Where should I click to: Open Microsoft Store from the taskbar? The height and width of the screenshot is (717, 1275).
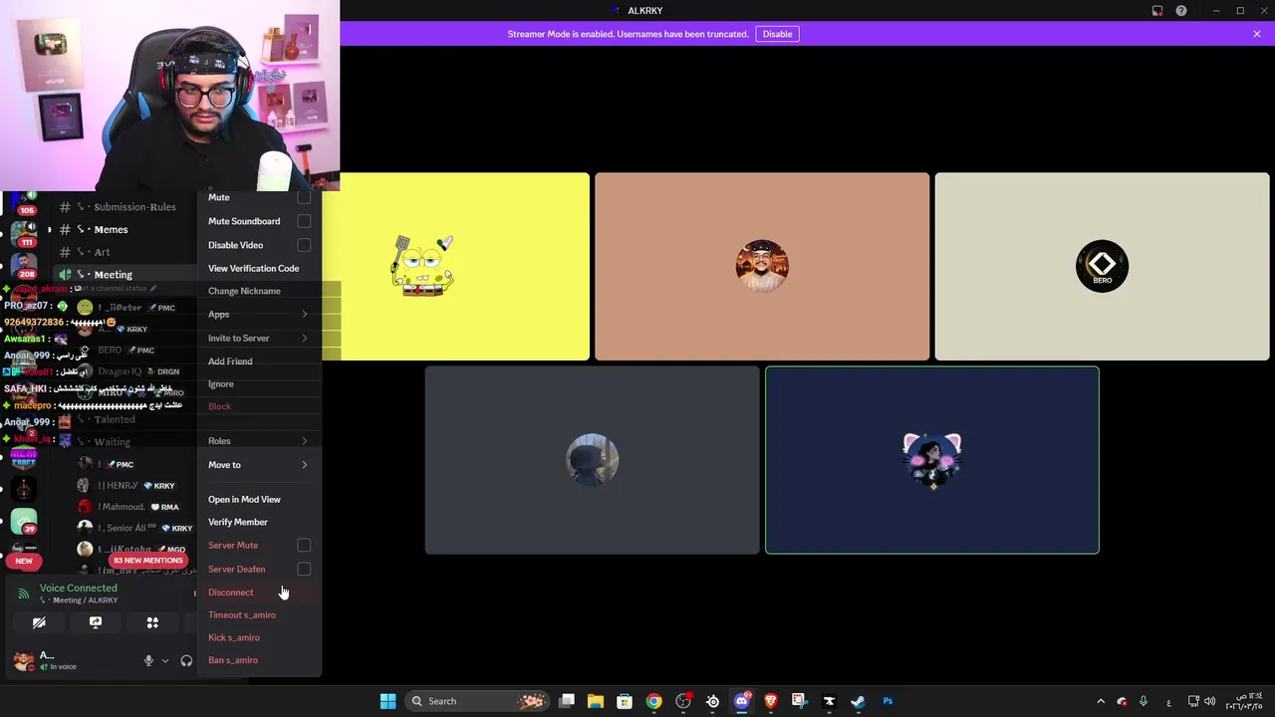[625, 701]
